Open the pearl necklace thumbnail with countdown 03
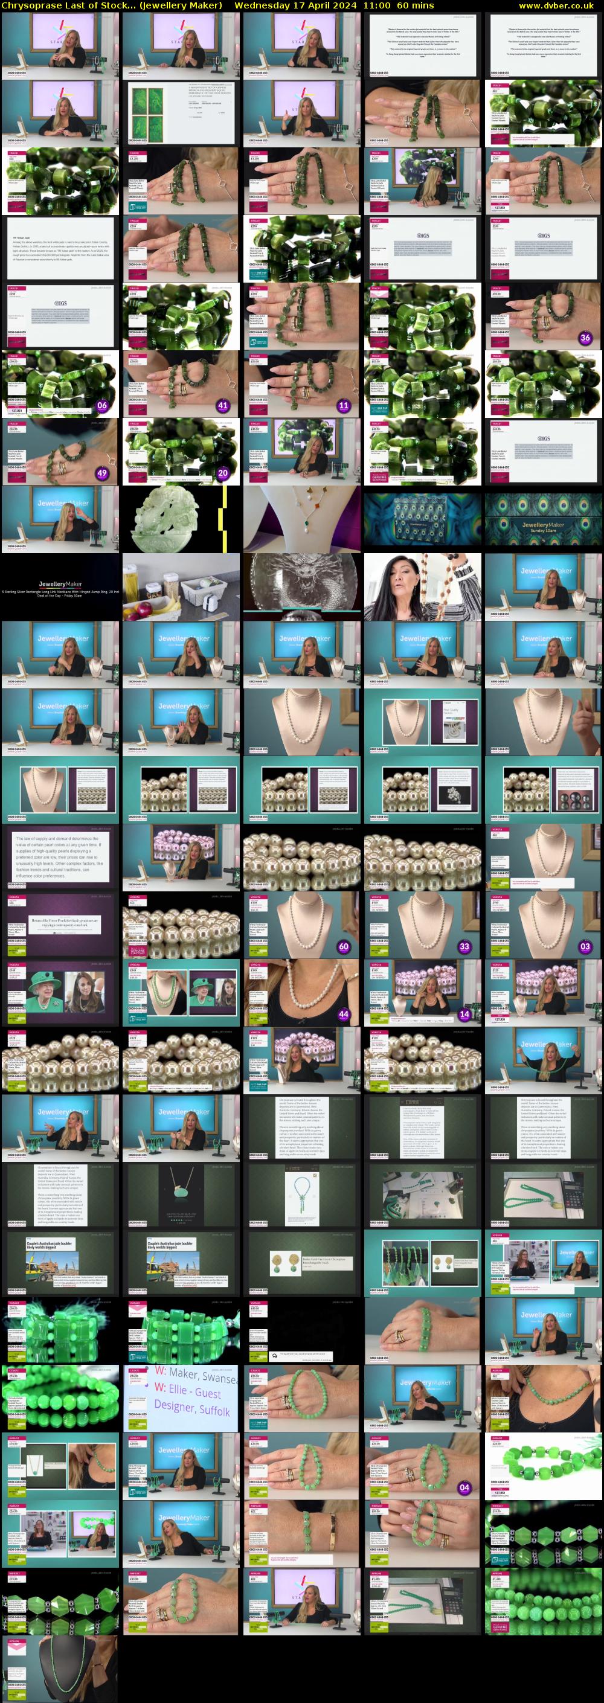This screenshot has height=1703, width=604. pos(543,925)
